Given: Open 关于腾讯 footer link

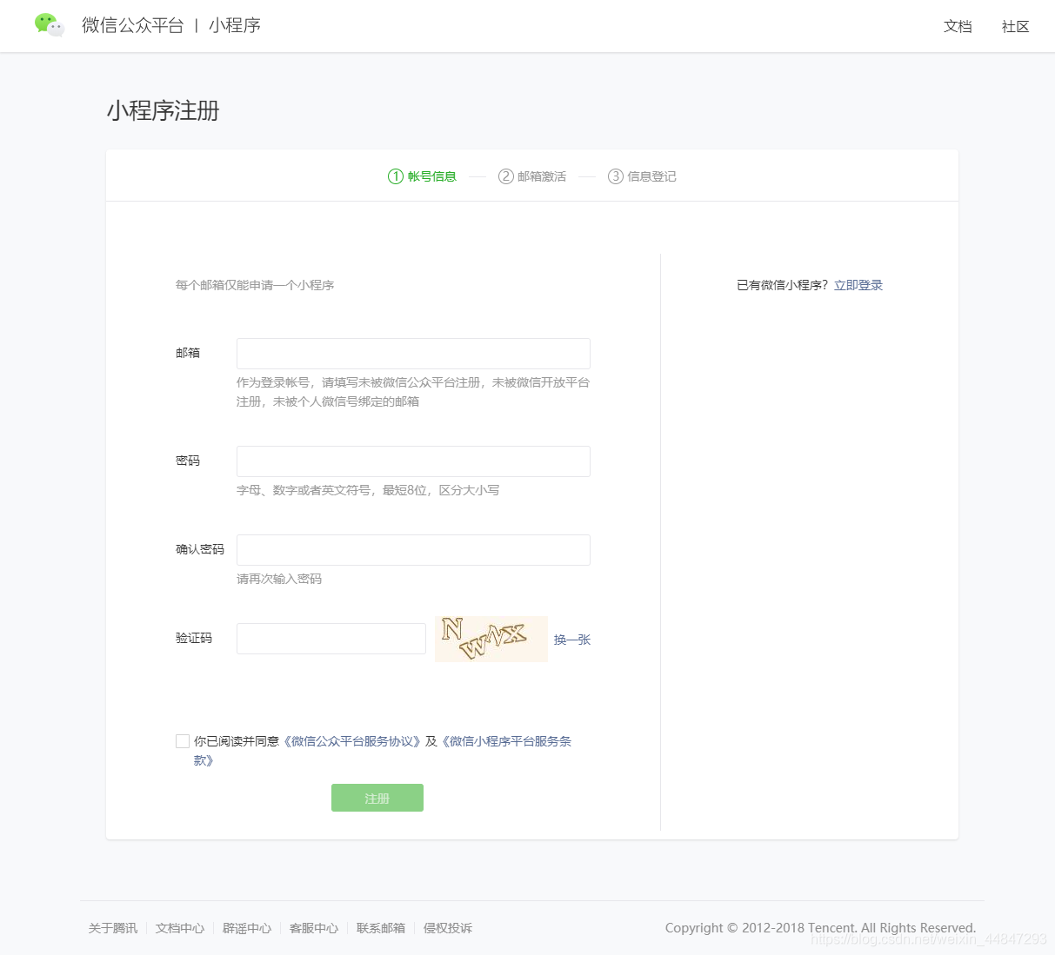Looking at the screenshot, I should (x=113, y=928).
